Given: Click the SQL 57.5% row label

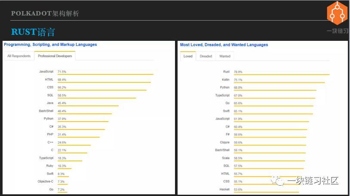Looking at the screenshot, I should click(226, 165).
